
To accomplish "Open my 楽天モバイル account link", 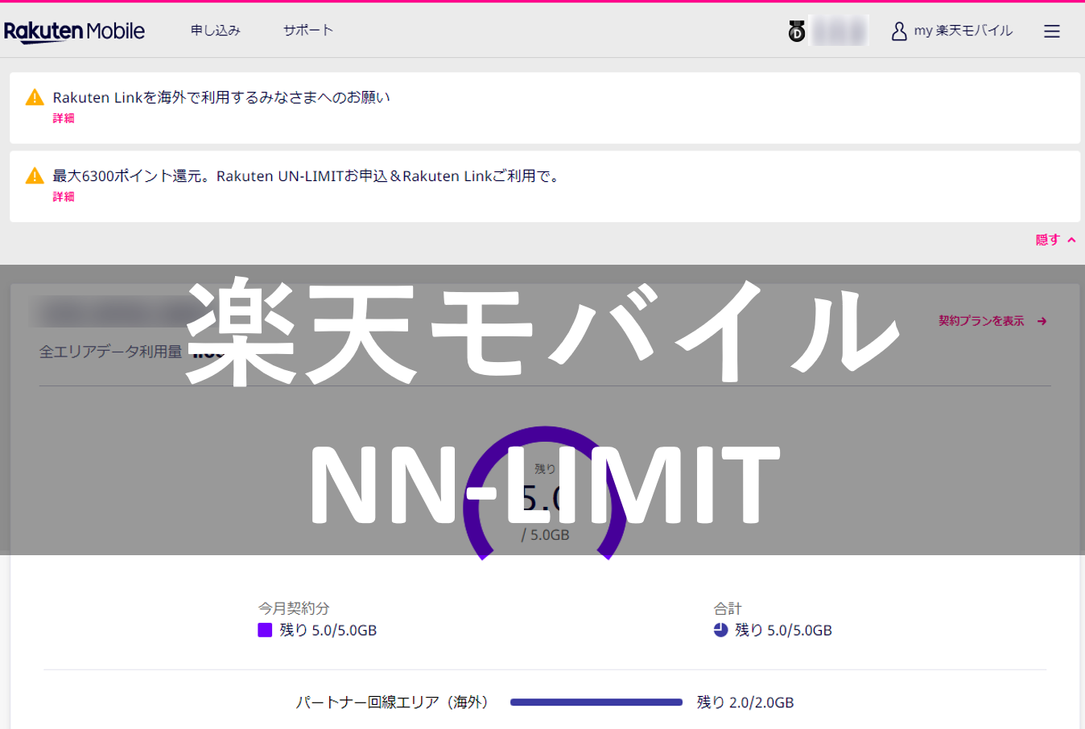I will coord(963,31).
